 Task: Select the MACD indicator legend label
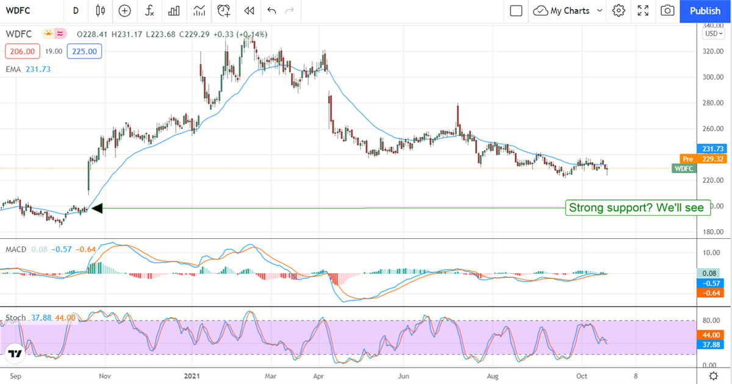pos(15,249)
